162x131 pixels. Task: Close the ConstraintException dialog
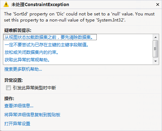tap(158, 5)
